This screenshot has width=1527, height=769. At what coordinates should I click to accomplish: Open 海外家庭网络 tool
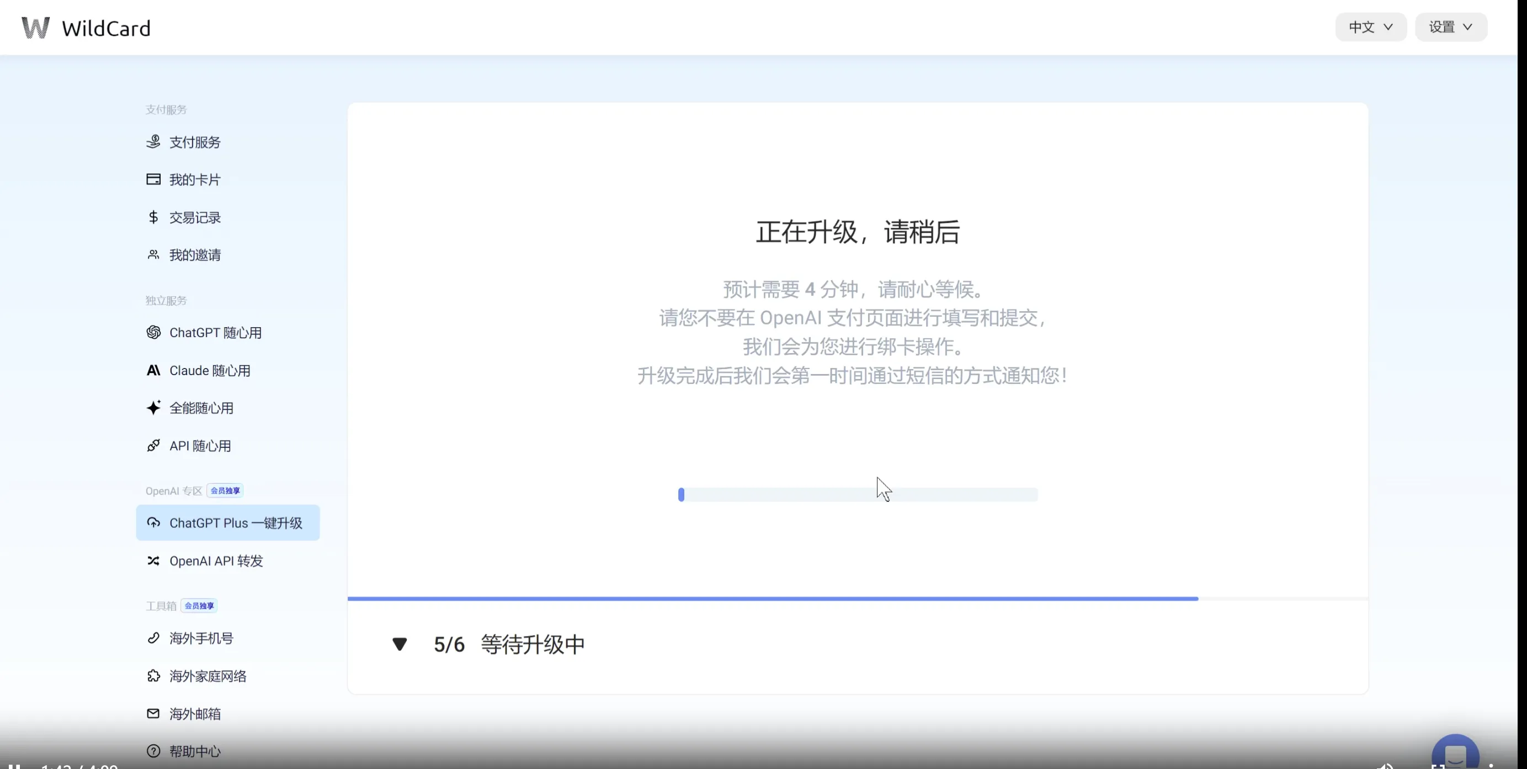point(207,676)
